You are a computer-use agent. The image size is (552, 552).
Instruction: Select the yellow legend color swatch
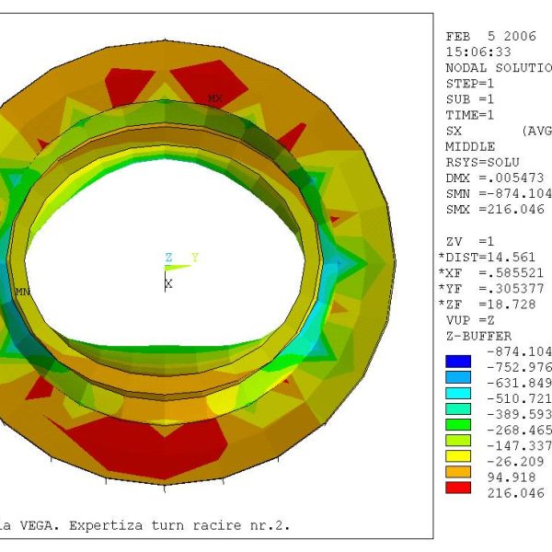pyautogui.click(x=457, y=455)
